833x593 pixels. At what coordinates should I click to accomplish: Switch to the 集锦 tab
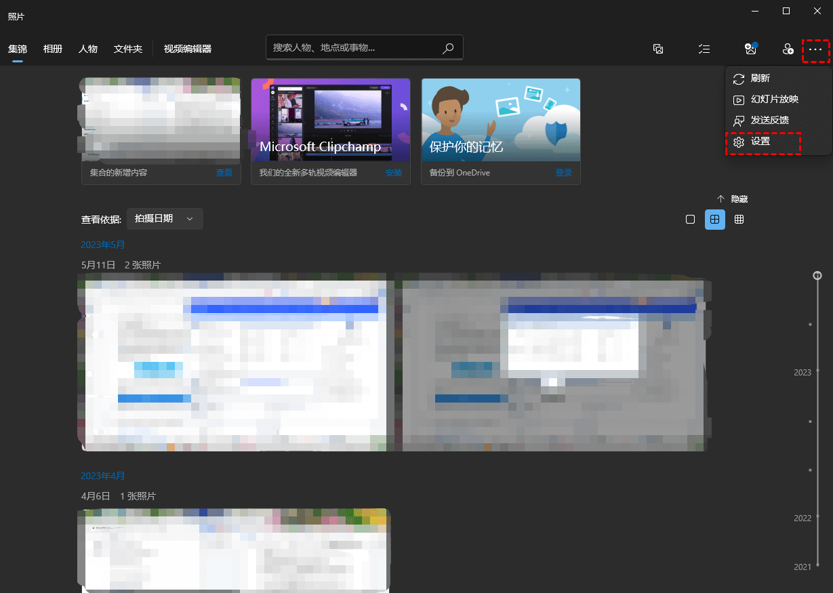18,49
